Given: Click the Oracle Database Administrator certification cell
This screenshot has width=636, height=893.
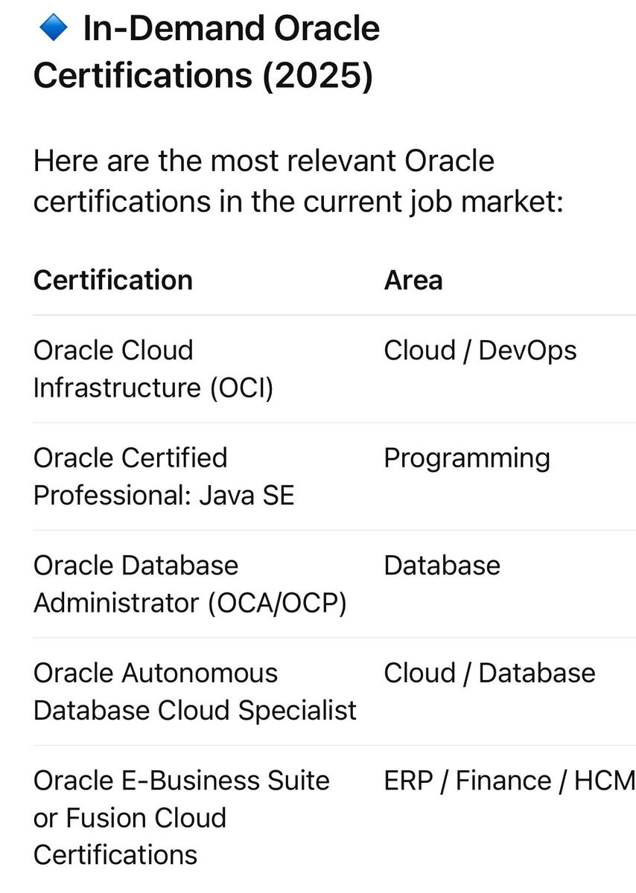Looking at the screenshot, I should [190, 584].
